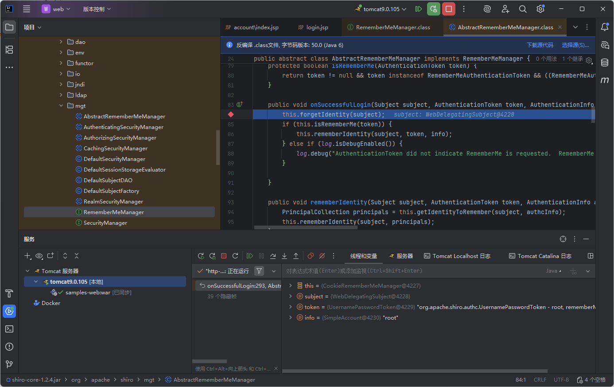This screenshot has width=614, height=387.
Task: Open the tomcat9.0.105 run configuration dropdown
Action: (381, 9)
